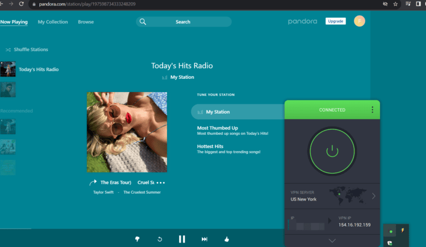Click VPN IP address 154.16.192.159

coord(354,225)
